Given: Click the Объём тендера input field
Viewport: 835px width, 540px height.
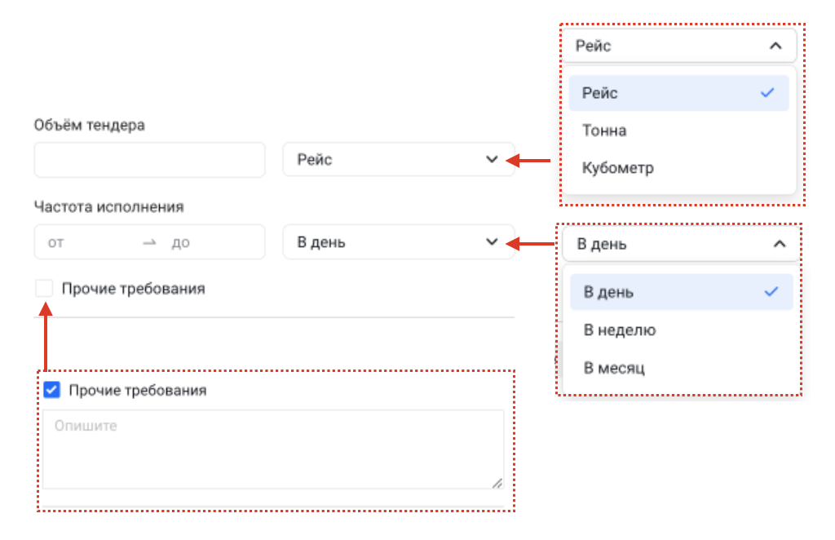Looking at the screenshot, I should [150, 159].
